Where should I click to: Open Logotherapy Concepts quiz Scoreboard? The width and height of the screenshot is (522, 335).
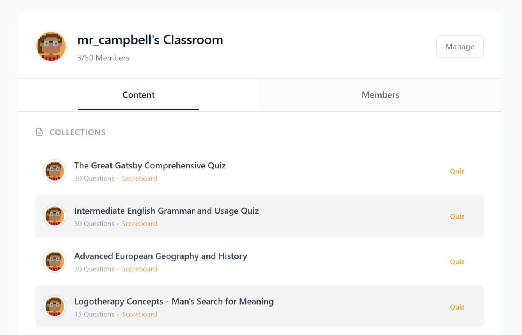click(x=139, y=314)
